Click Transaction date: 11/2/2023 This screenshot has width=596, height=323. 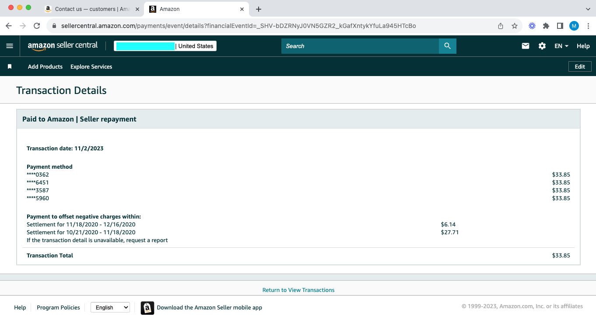click(x=65, y=149)
